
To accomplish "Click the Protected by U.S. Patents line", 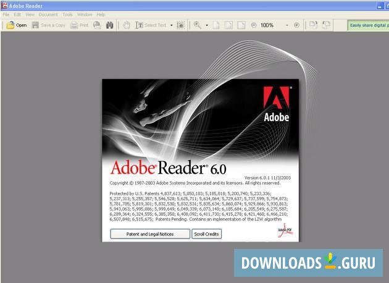I will point(190,193).
